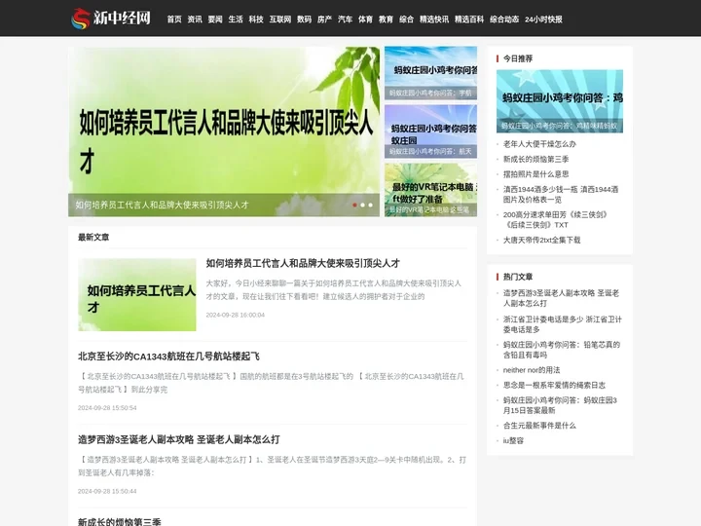Viewport: 701px width, 526px height.
Task: Click the excerpt beginning 大家好，今日小经来聊聊
Action: click(334, 290)
